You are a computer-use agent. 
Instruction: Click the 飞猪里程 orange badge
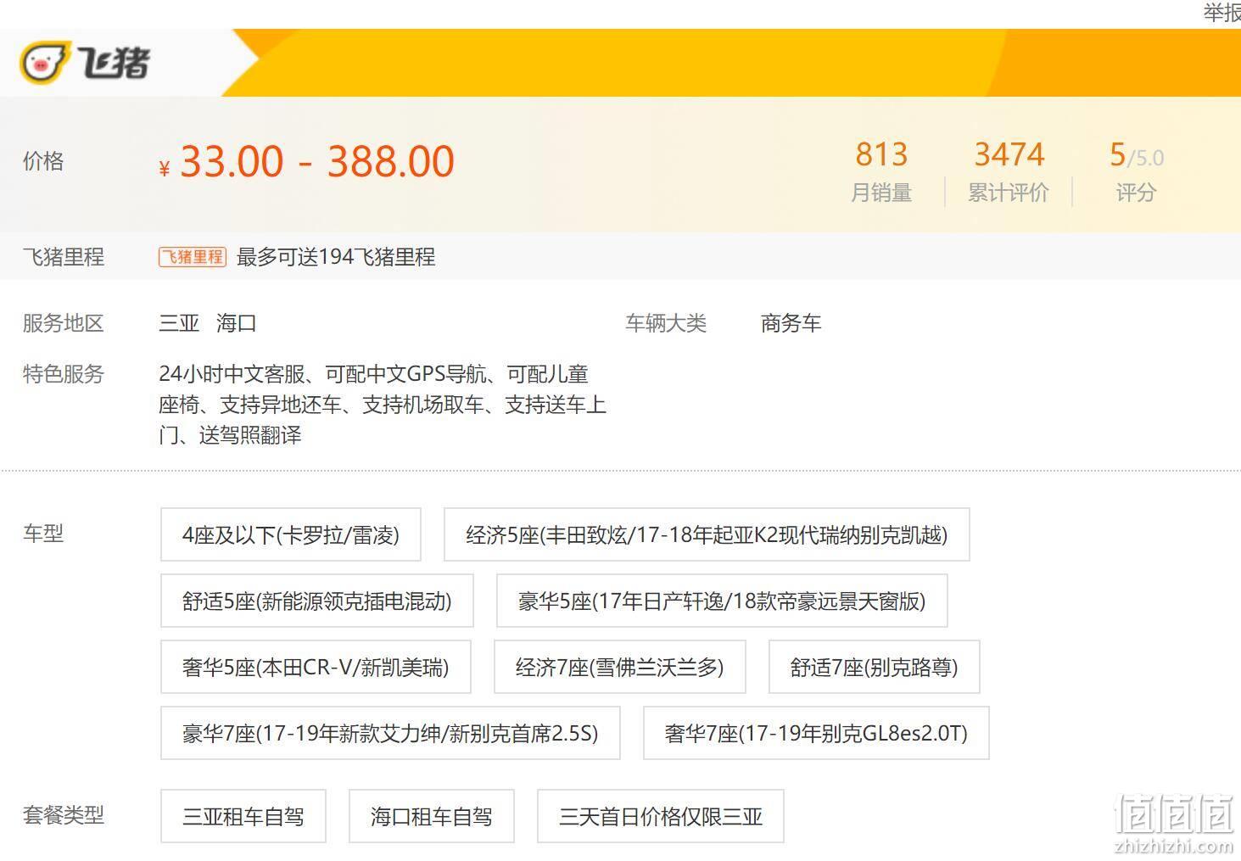(193, 257)
